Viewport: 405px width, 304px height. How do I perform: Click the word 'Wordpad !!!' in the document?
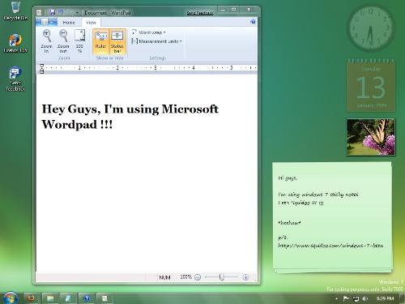point(77,125)
